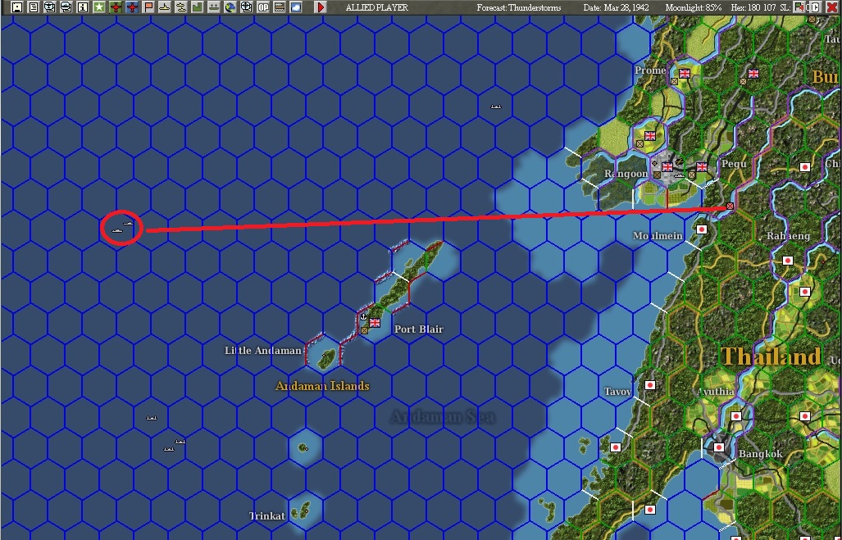The width and height of the screenshot is (842, 540).
Task: Click the crosshair globe icon
Action: pos(247,7)
